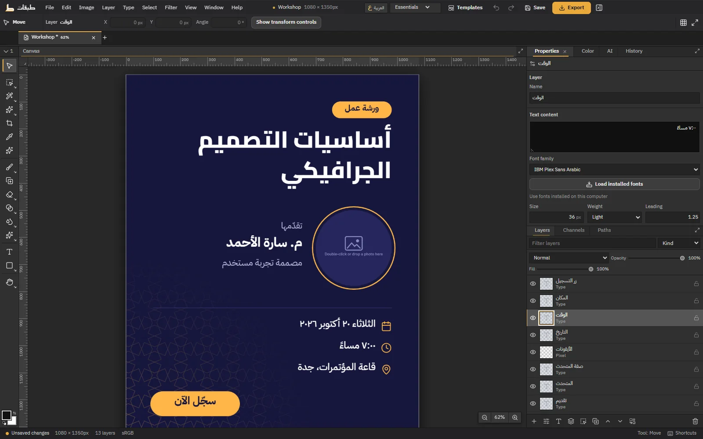Screen dimensions: 703x439
Task: Open the Filter menu
Action: 171,7
